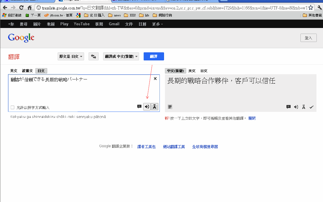Open XES bookmark folder
This screenshot has height=202, width=323.
(x=130, y=15)
